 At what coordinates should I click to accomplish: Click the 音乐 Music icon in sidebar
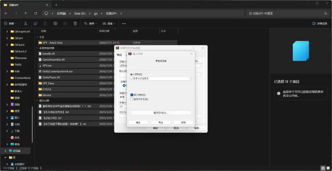tap(12, 138)
